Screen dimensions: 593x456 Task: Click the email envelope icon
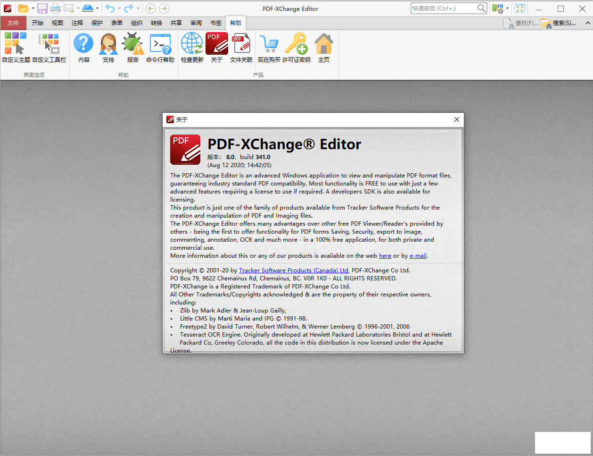click(69, 8)
